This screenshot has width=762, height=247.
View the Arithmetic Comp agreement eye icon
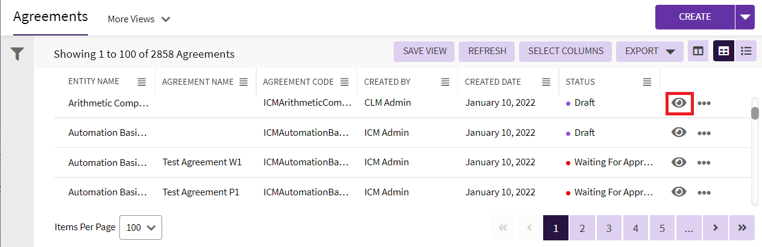coord(679,103)
